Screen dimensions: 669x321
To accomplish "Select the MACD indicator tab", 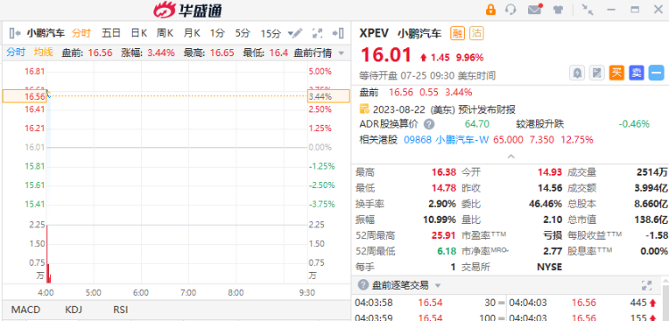I will coord(26,309).
